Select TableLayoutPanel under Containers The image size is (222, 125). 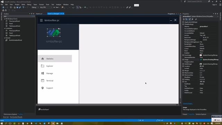point(15,35)
